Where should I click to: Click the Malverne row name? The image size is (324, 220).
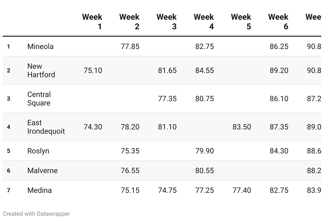[x=42, y=171]
